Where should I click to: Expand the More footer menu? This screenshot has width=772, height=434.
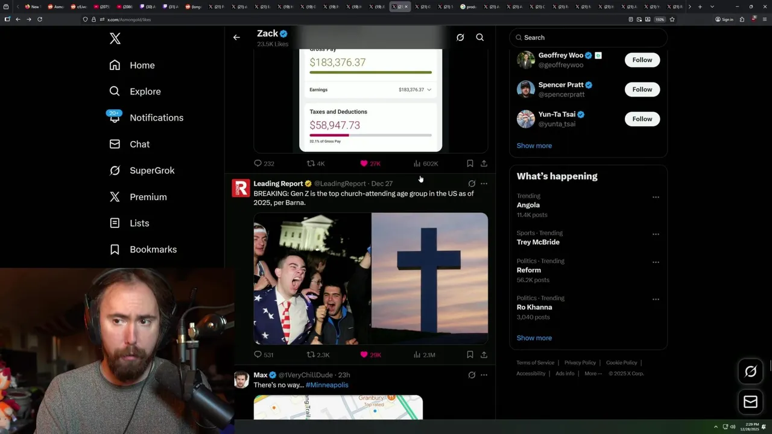point(592,374)
